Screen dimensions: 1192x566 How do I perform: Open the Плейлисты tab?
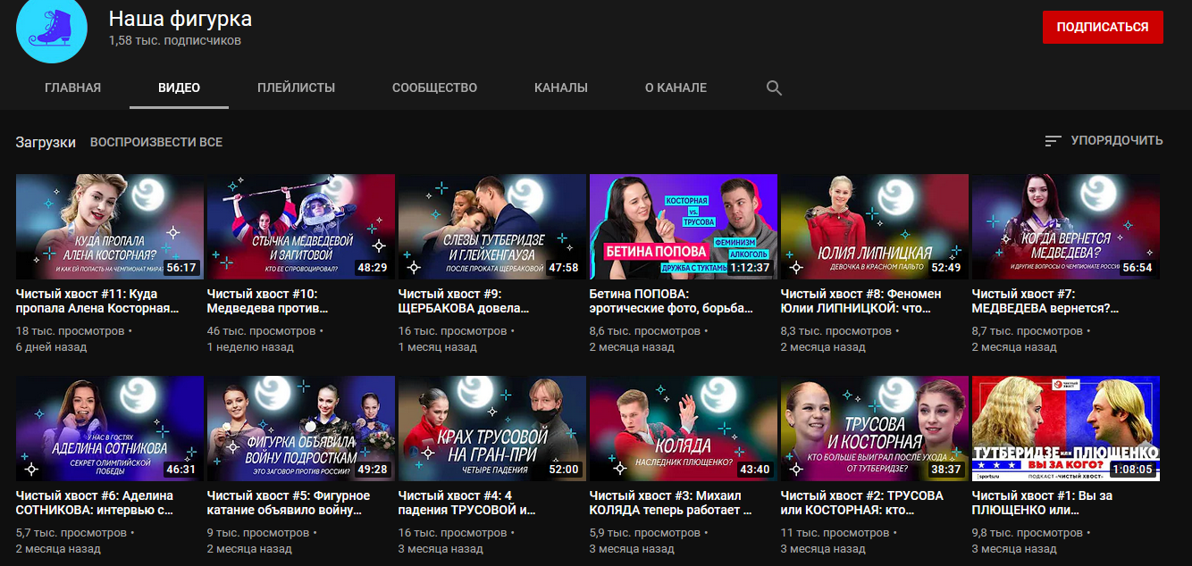[296, 87]
